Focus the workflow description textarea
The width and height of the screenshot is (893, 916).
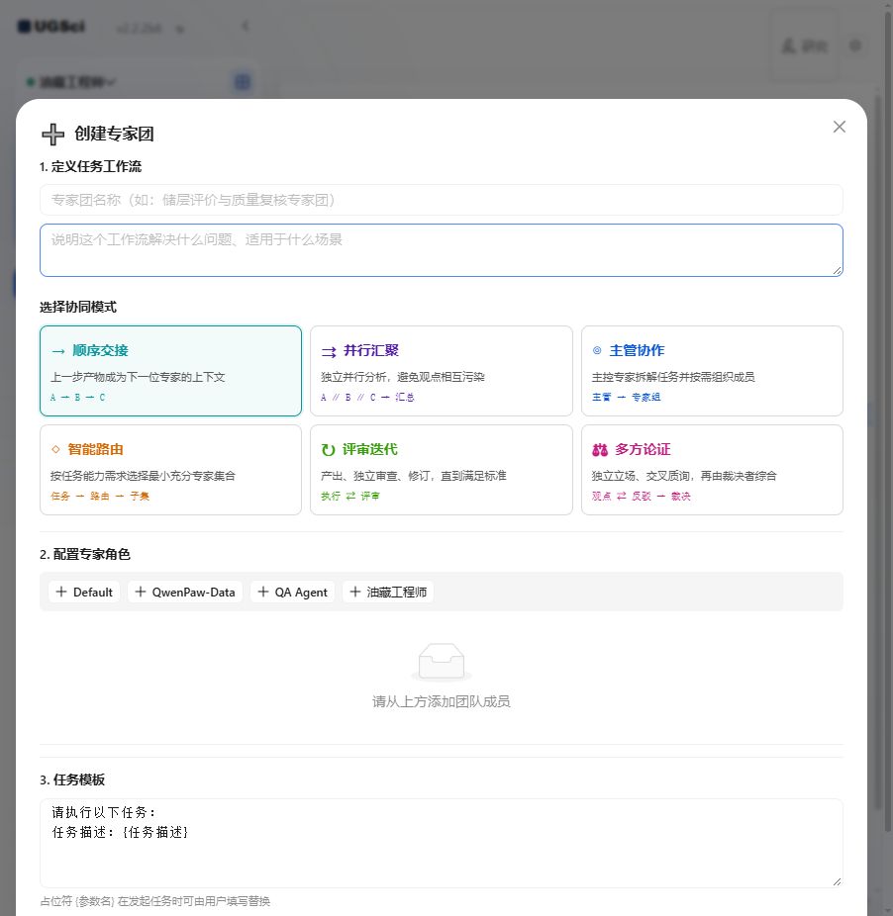[441, 250]
